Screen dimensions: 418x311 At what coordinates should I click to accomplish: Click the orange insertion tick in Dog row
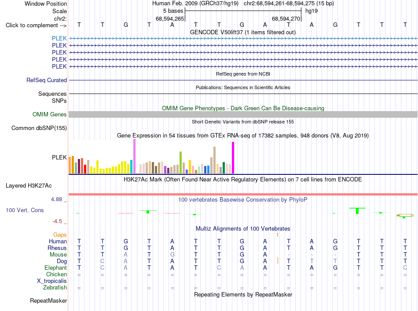point(278,260)
